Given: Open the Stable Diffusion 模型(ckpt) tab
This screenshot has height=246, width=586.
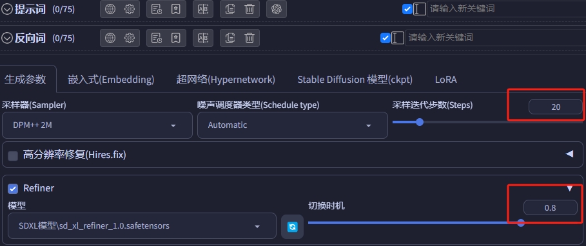Looking at the screenshot, I should click(x=355, y=79).
